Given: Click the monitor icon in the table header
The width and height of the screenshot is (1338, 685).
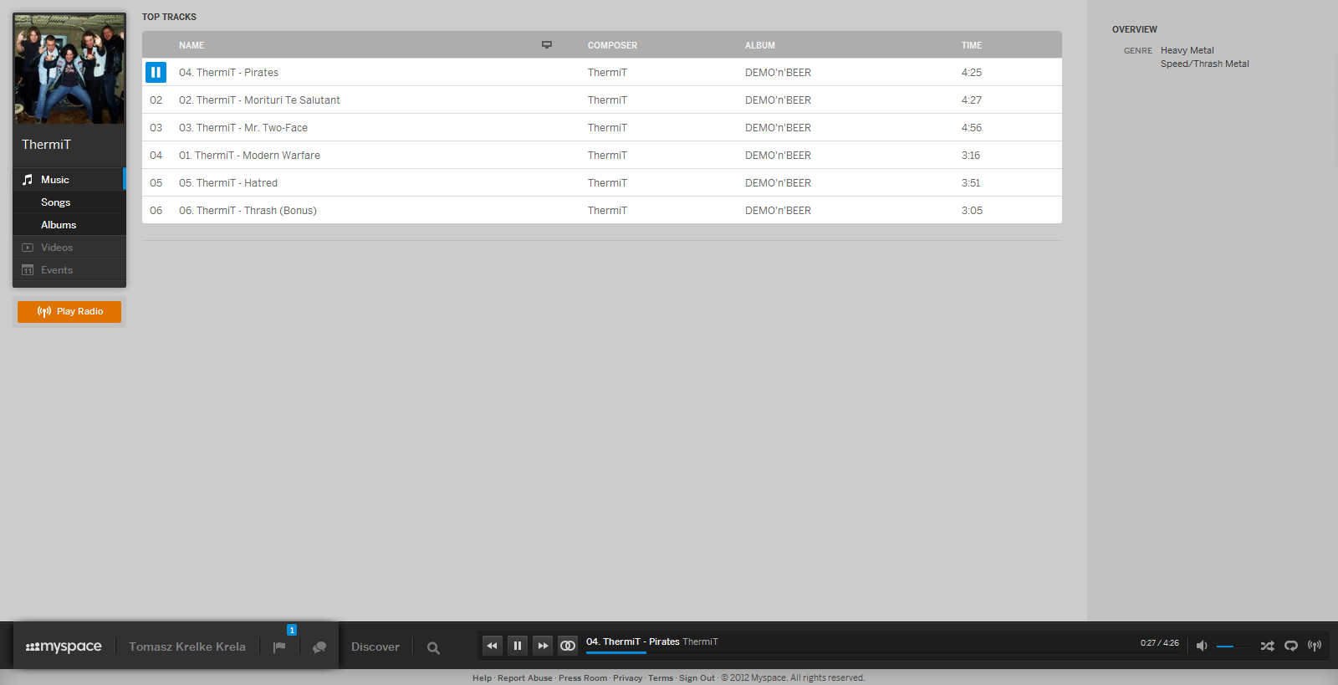Looking at the screenshot, I should coord(547,45).
